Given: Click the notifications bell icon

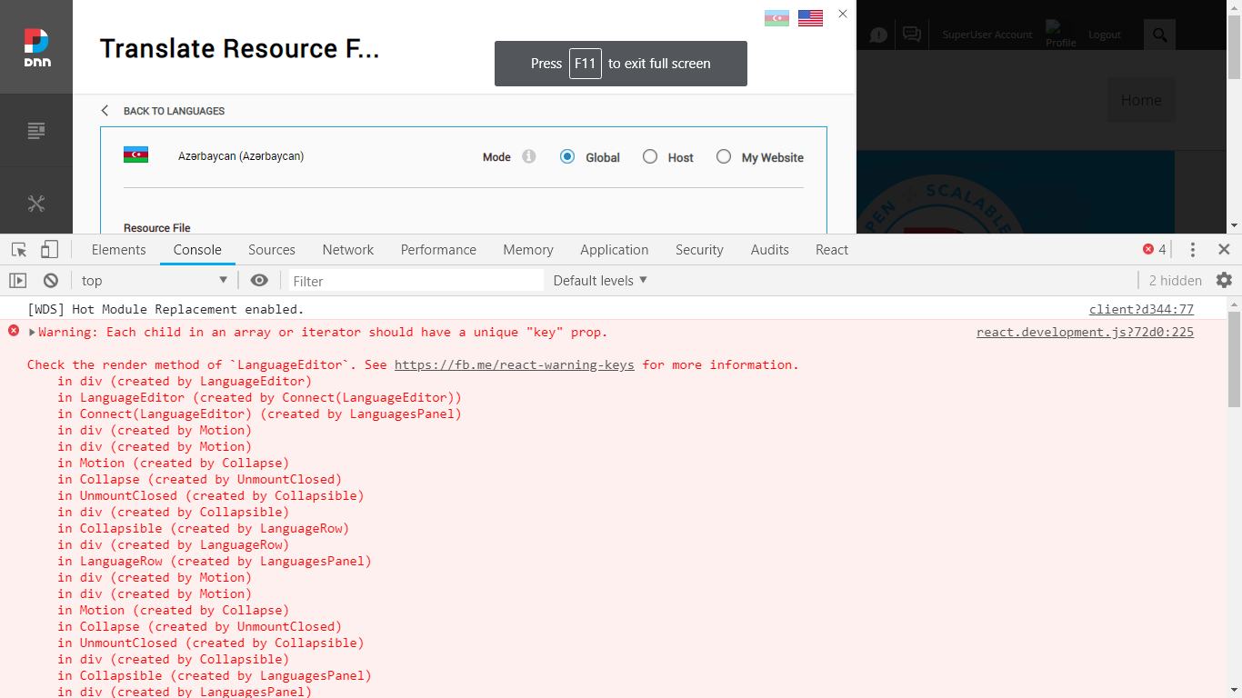Looking at the screenshot, I should point(878,34).
